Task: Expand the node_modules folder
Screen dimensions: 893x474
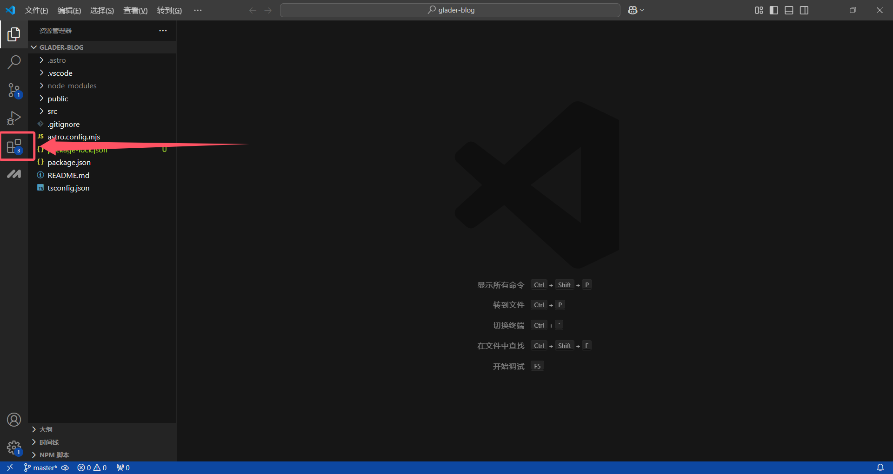Action: (72, 86)
